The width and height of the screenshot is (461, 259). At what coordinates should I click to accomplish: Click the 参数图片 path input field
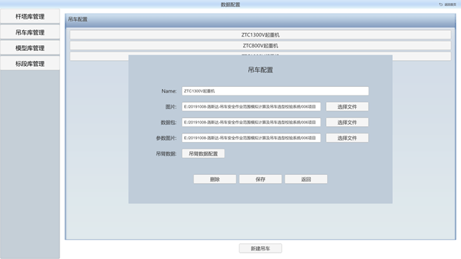tap(252, 138)
